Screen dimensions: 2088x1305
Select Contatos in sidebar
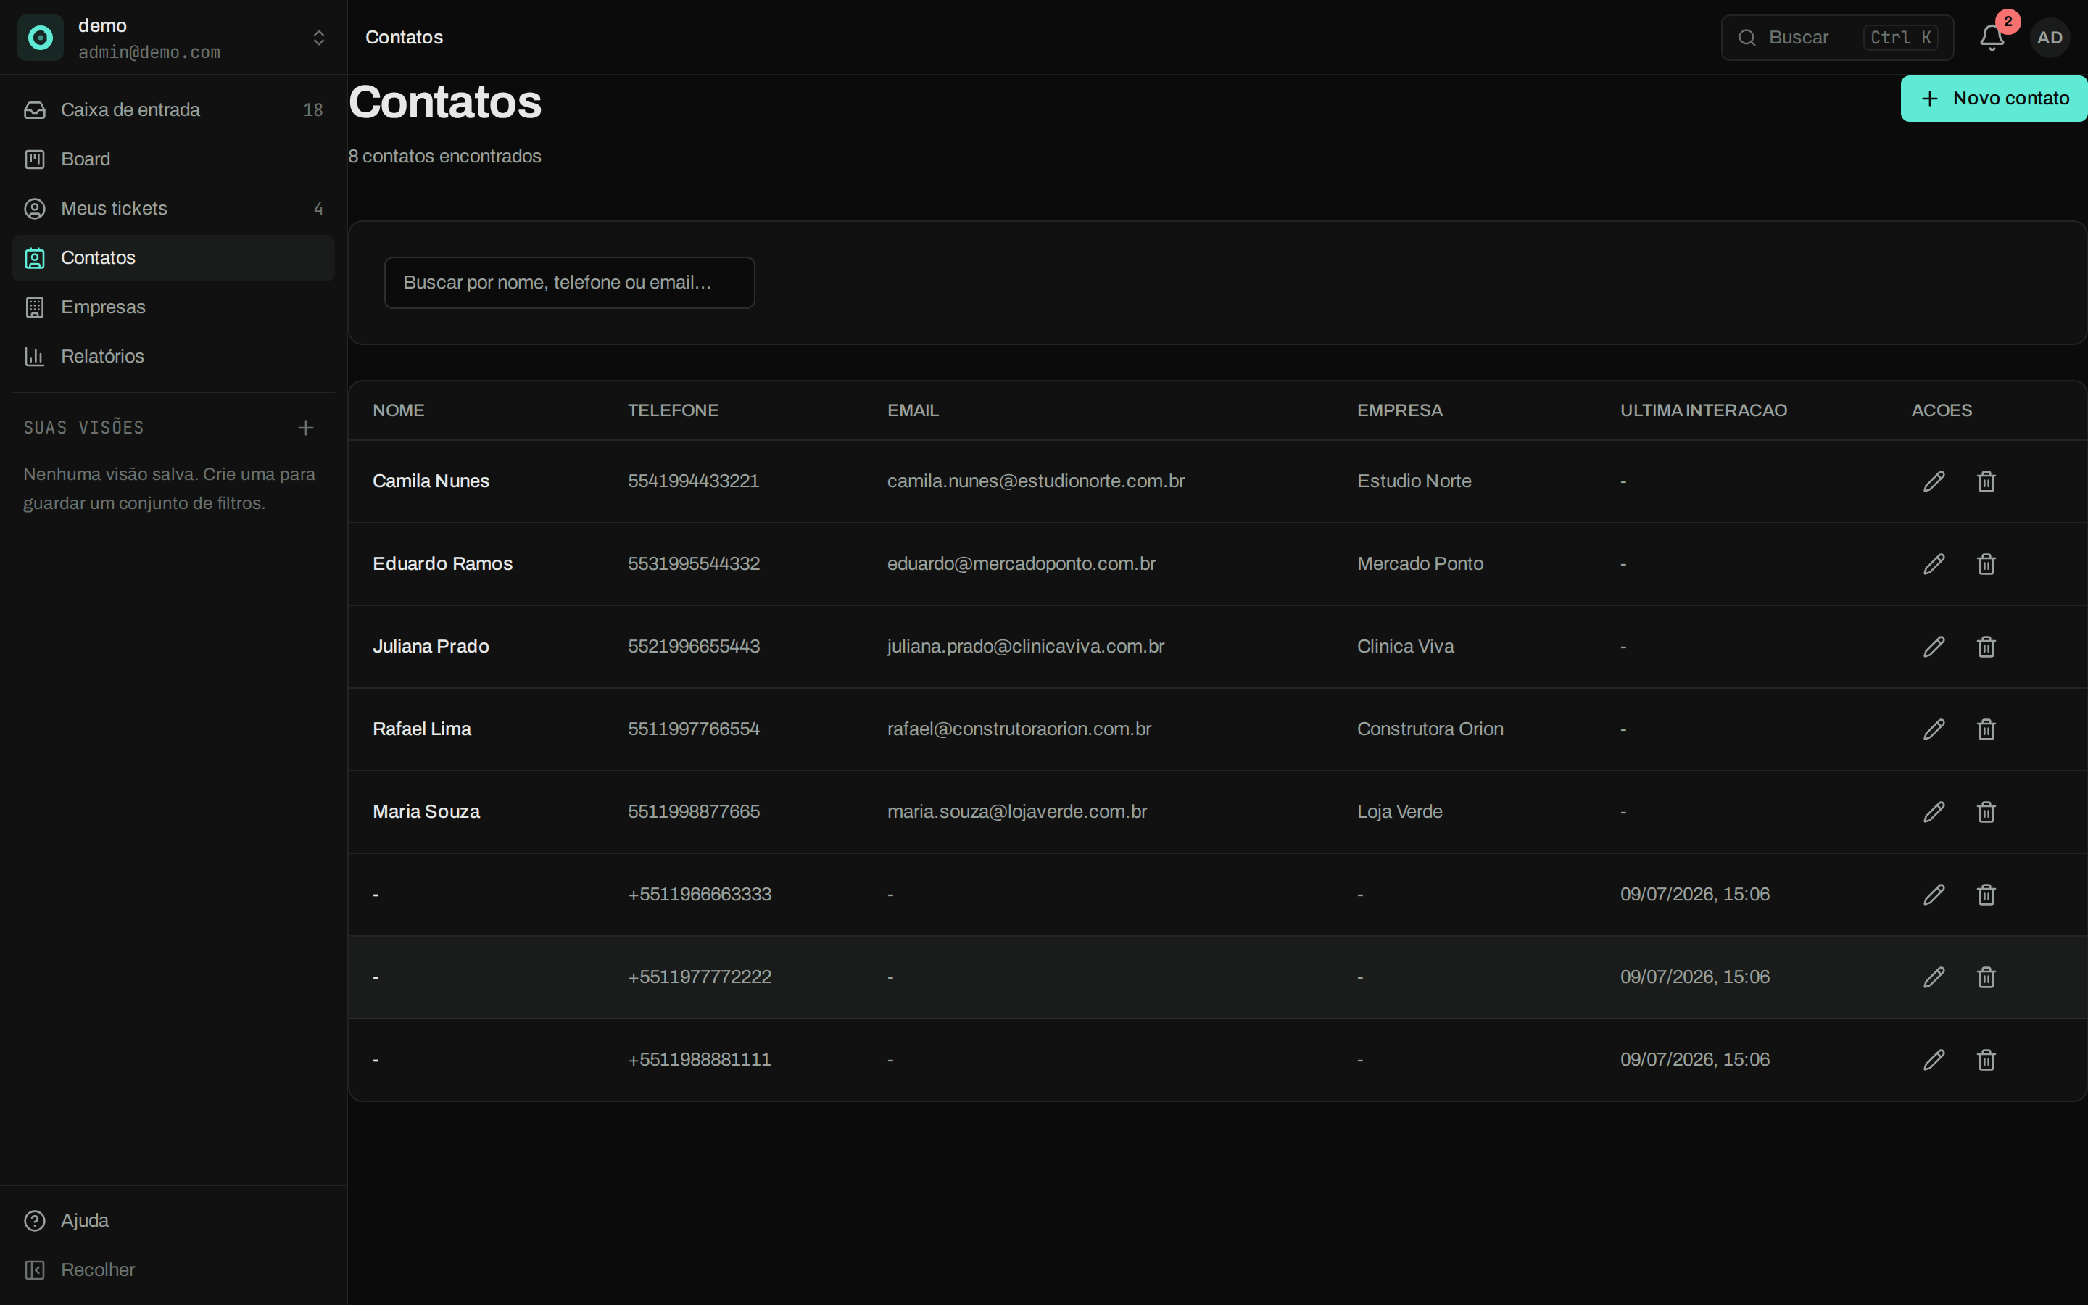(173, 257)
